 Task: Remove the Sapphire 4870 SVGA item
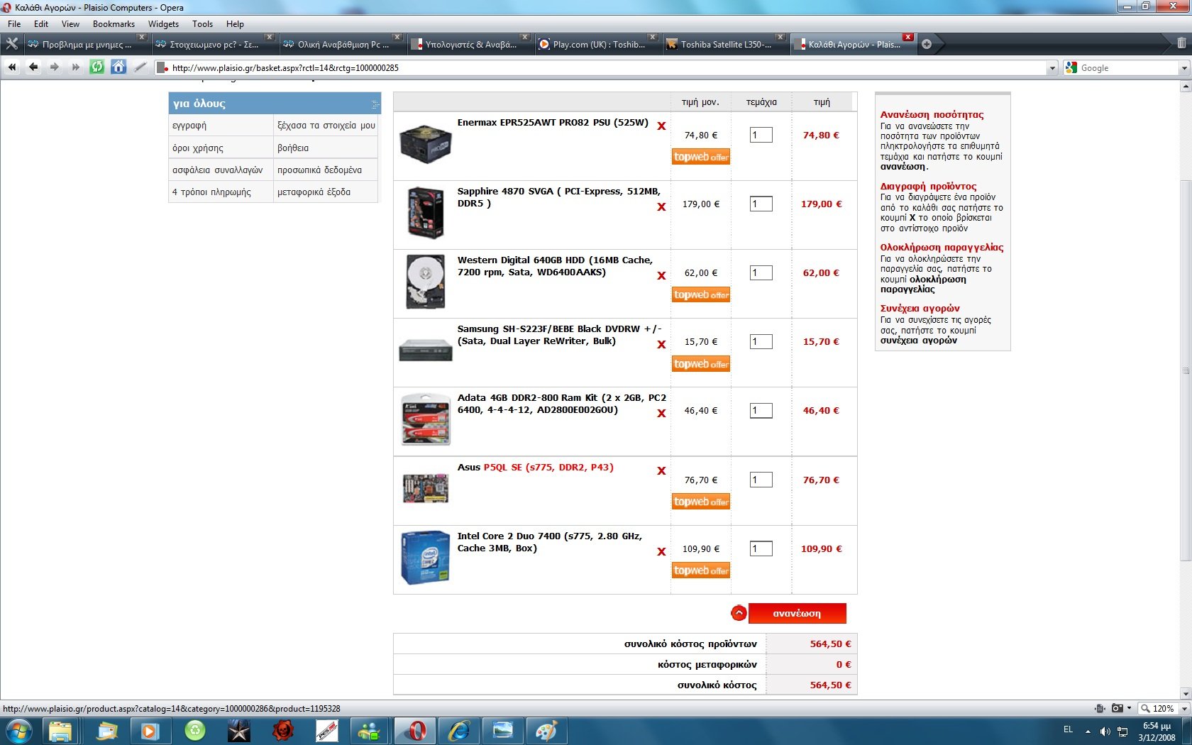click(x=661, y=207)
